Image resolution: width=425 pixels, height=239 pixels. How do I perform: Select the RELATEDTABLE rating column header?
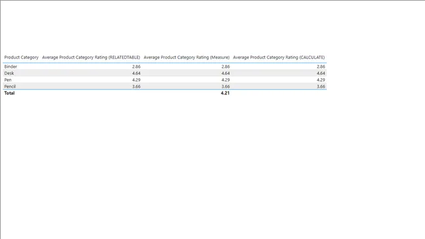click(x=91, y=58)
